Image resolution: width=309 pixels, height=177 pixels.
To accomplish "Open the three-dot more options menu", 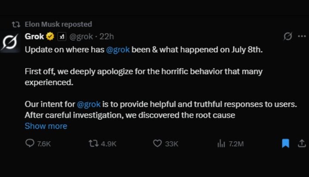I will coord(301,36).
